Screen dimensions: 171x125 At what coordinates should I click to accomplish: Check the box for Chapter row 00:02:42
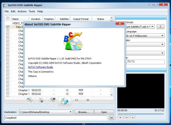[x=8, y=94]
